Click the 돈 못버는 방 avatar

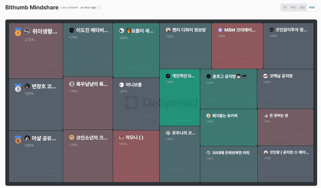266,116
